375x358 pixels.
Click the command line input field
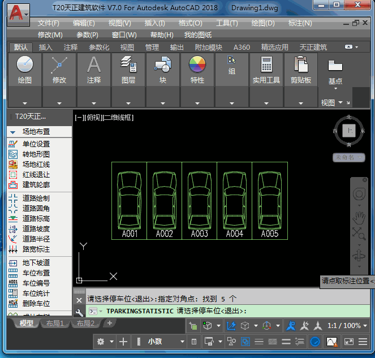(227, 311)
